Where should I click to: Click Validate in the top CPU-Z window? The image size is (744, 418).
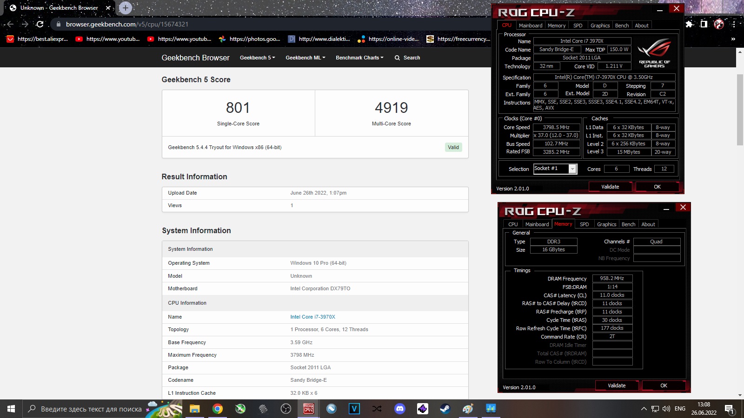tap(610, 187)
